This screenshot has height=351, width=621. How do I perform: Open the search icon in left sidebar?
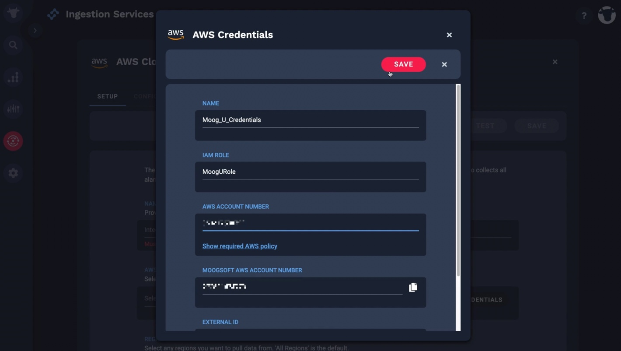point(13,45)
